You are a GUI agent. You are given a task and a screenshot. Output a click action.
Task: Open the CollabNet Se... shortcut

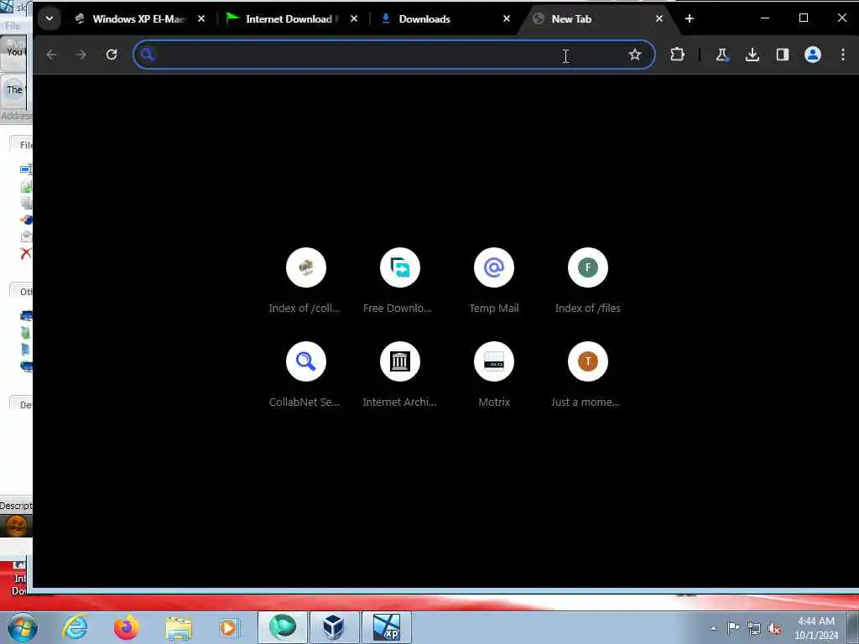pyautogui.click(x=305, y=375)
